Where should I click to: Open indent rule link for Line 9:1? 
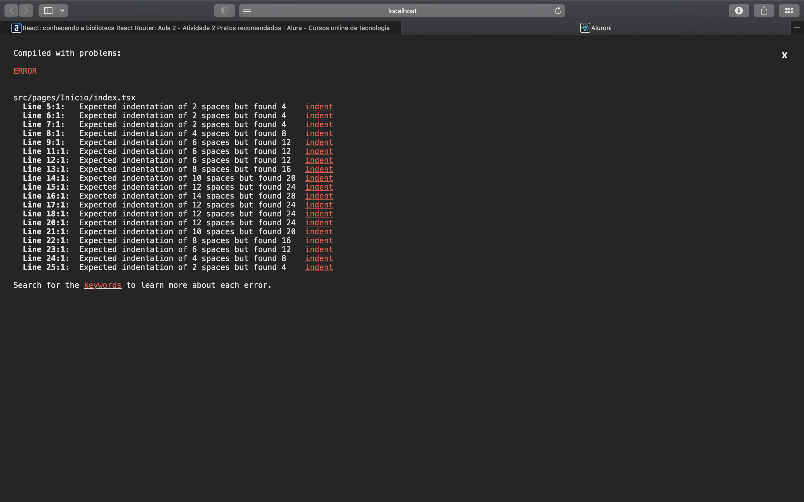319,143
